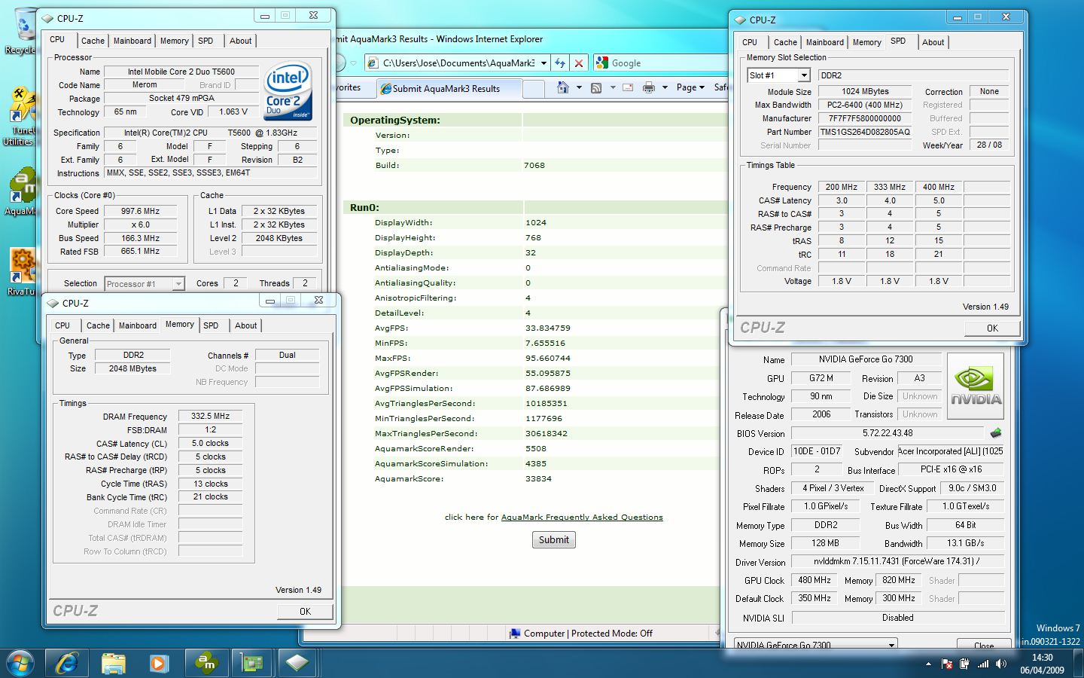Screen dimensions: 1084x678
Task: Open the Slot #1 dropdown in SPD window
Action: coord(804,75)
